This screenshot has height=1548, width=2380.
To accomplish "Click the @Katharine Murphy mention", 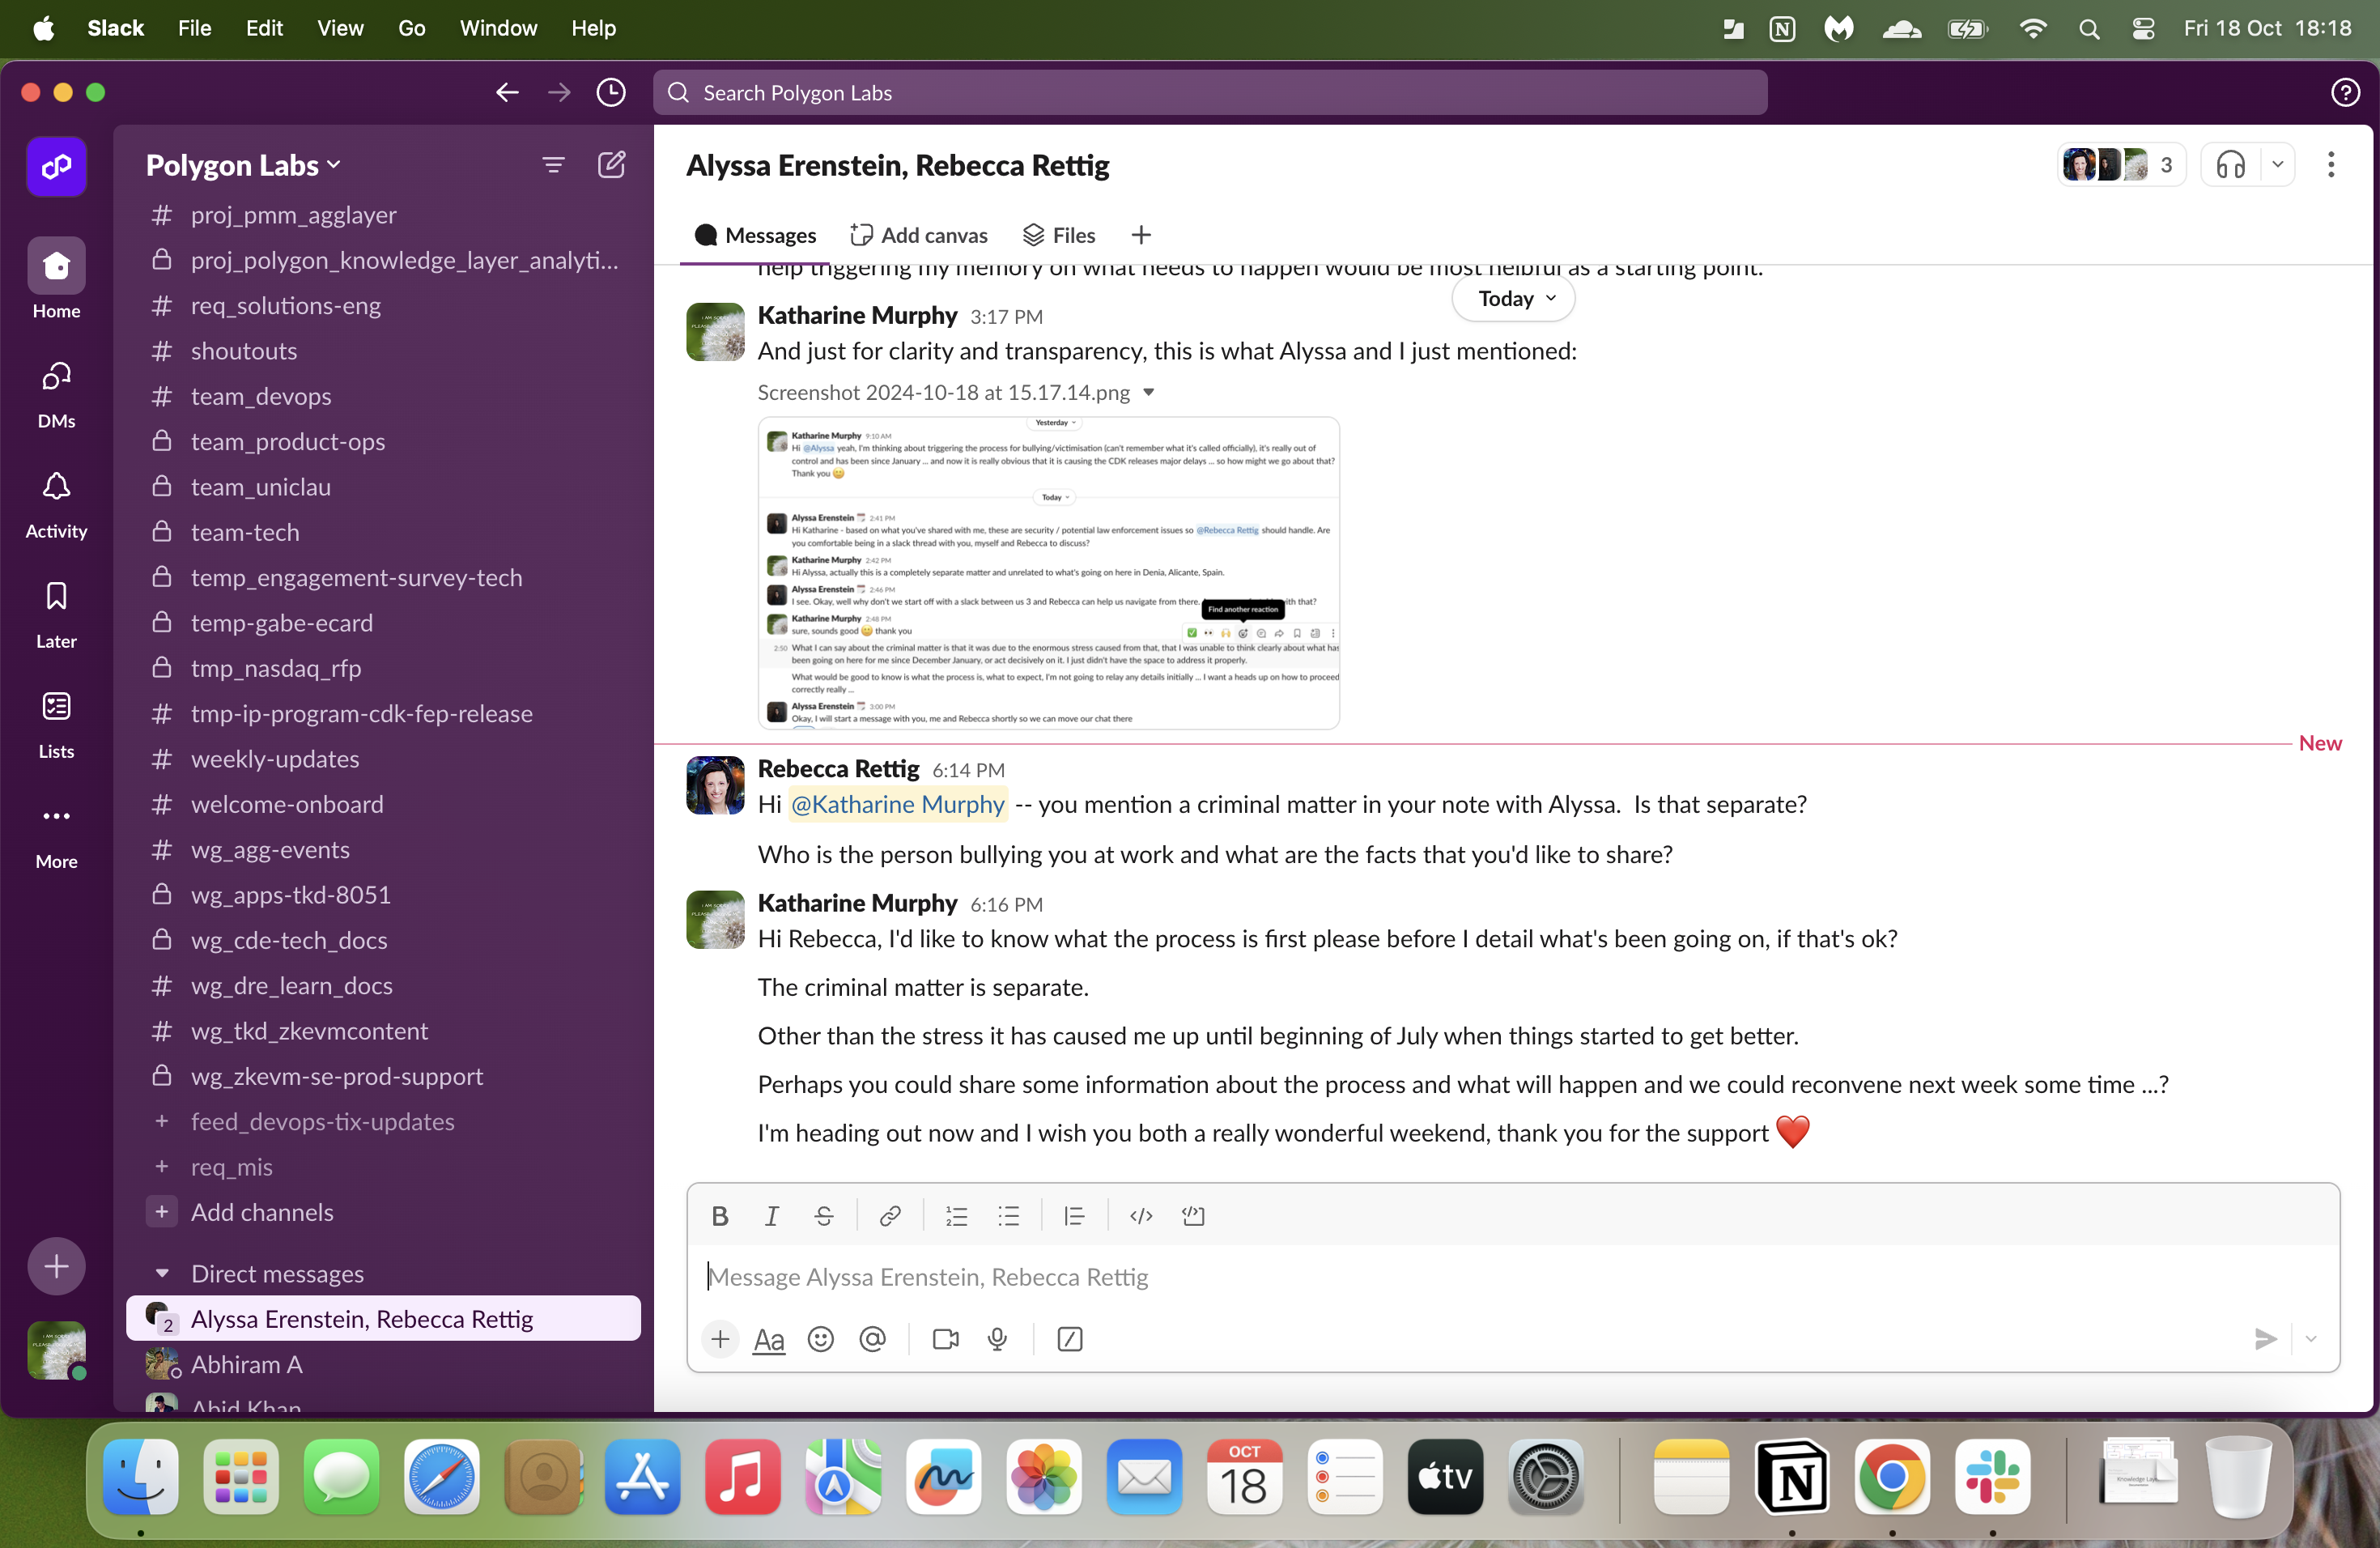I will 897,804.
